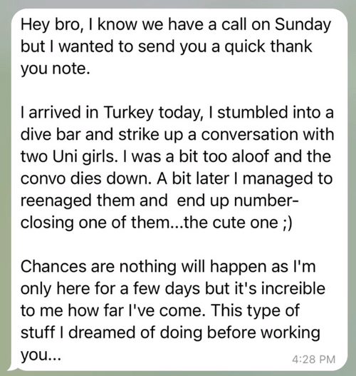Click the word "conversation"
356x376 pixels.
tap(249, 134)
